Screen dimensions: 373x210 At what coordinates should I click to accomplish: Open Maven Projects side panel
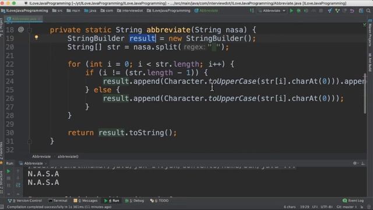370,33
